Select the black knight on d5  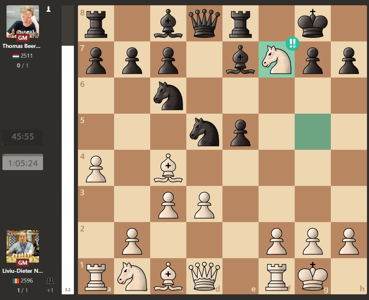point(204,132)
